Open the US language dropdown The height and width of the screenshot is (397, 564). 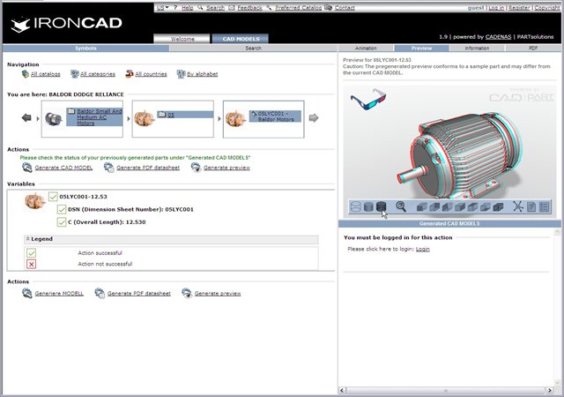[162, 8]
